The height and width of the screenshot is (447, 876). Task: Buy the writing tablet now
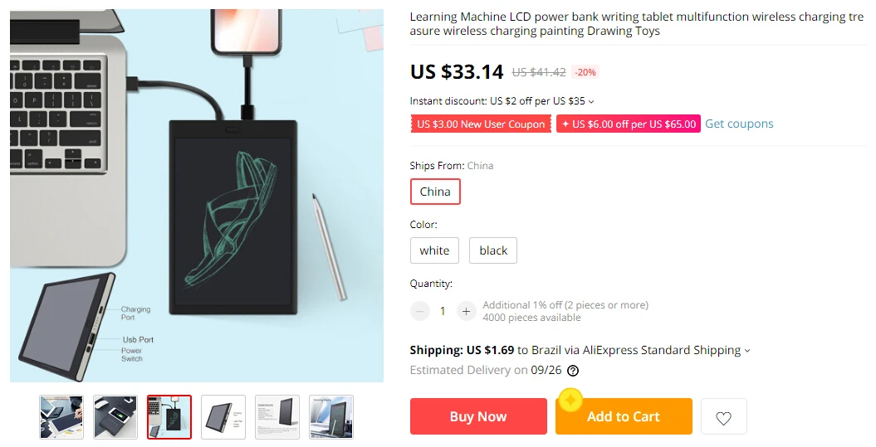479,416
